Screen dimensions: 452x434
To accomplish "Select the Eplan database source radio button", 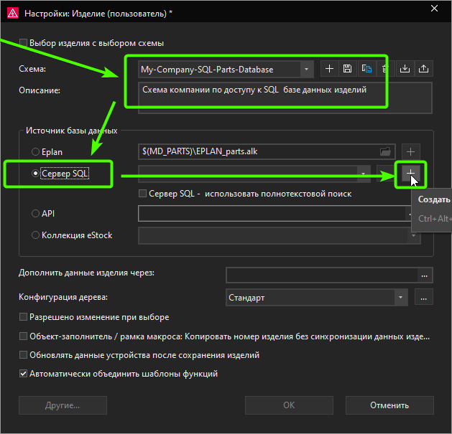I will [35, 151].
